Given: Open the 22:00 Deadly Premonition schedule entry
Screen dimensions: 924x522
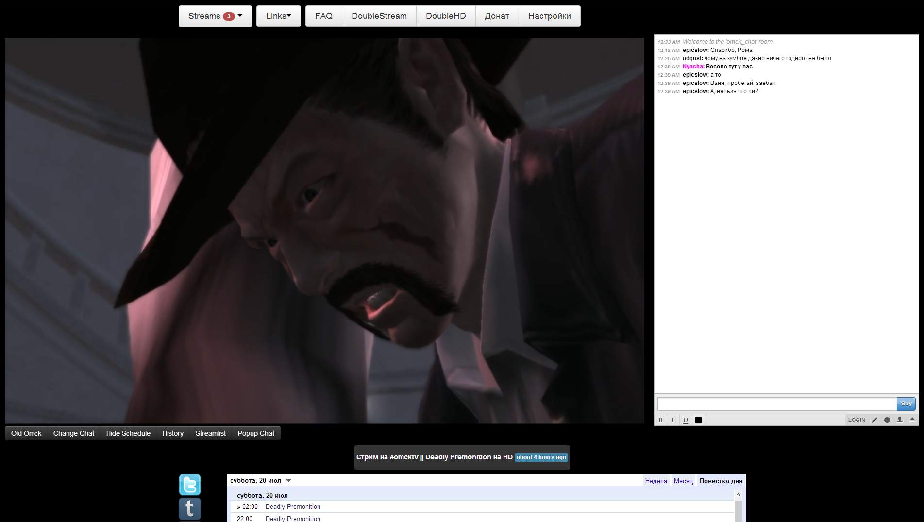Looking at the screenshot, I should tap(293, 519).
